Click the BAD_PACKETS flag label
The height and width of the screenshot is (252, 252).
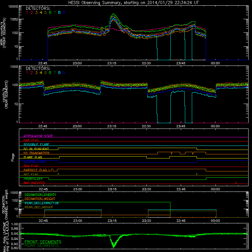34,183
